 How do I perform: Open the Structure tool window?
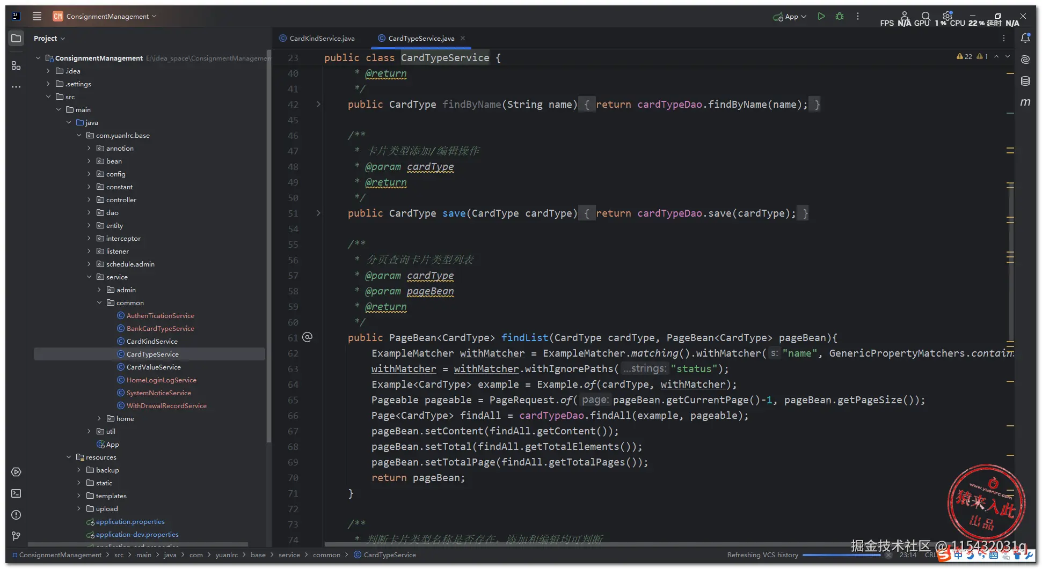click(16, 65)
